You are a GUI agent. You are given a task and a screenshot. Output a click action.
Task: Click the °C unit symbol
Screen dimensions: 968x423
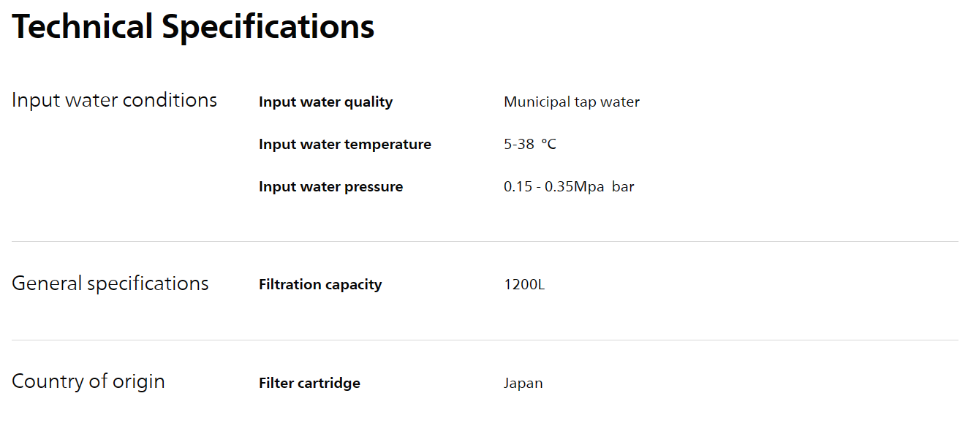(549, 145)
